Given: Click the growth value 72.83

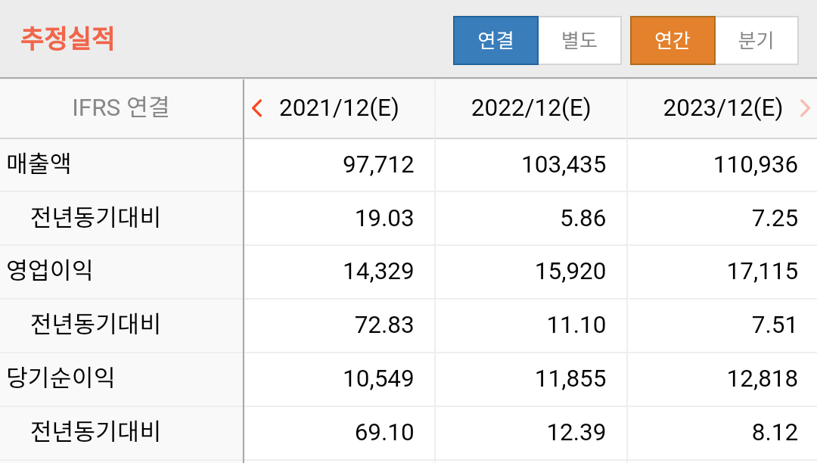Looking at the screenshot, I should click(384, 325).
